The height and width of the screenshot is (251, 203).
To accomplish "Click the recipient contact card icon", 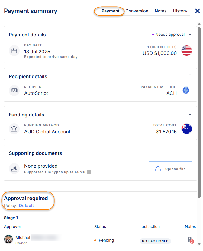I will pyautogui.click(x=14, y=90).
